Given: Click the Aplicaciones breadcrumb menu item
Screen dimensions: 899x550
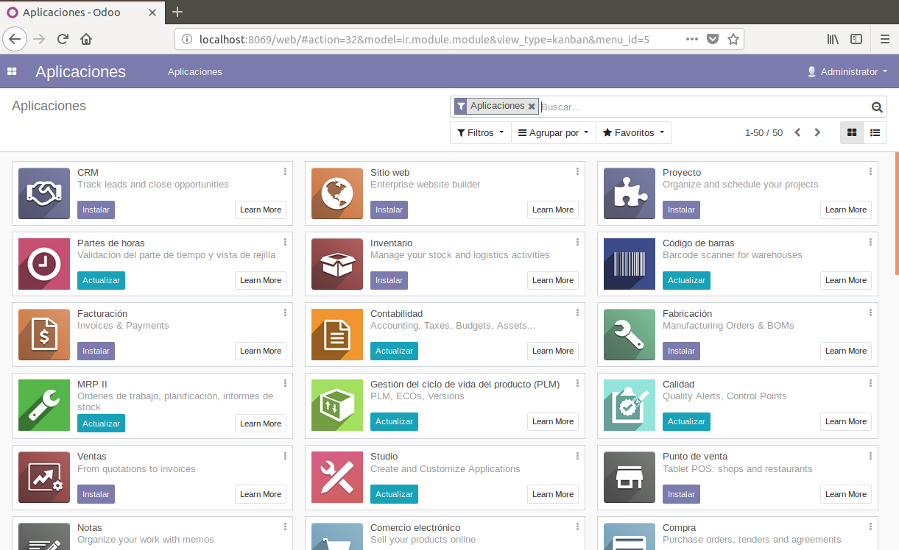Looking at the screenshot, I should point(194,71).
